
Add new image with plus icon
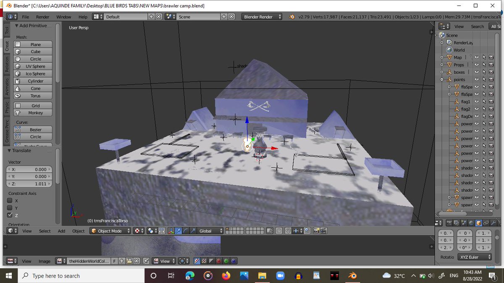[121, 261]
